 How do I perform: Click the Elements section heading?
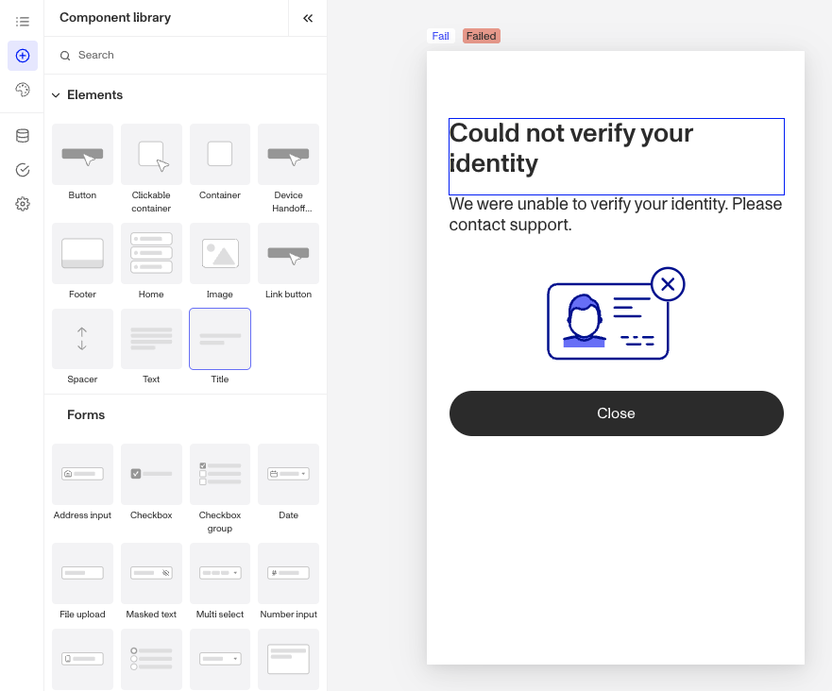[x=95, y=95]
